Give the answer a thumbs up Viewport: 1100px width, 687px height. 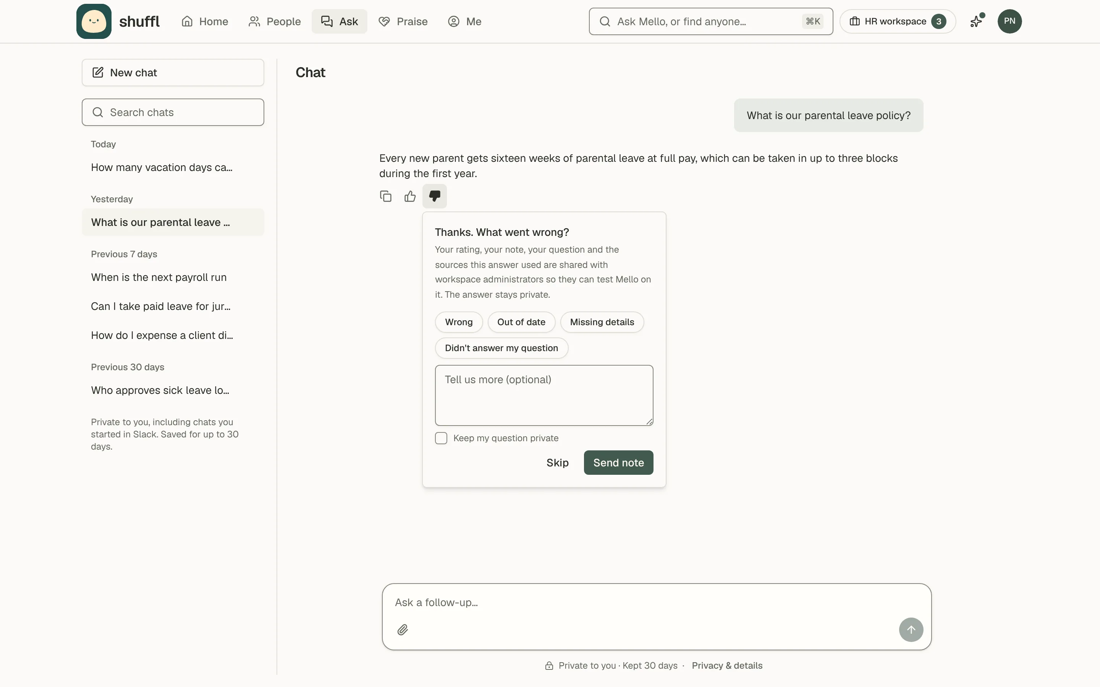(410, 196)
